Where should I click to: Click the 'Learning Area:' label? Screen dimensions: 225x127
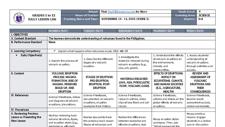tap(185, 15)
